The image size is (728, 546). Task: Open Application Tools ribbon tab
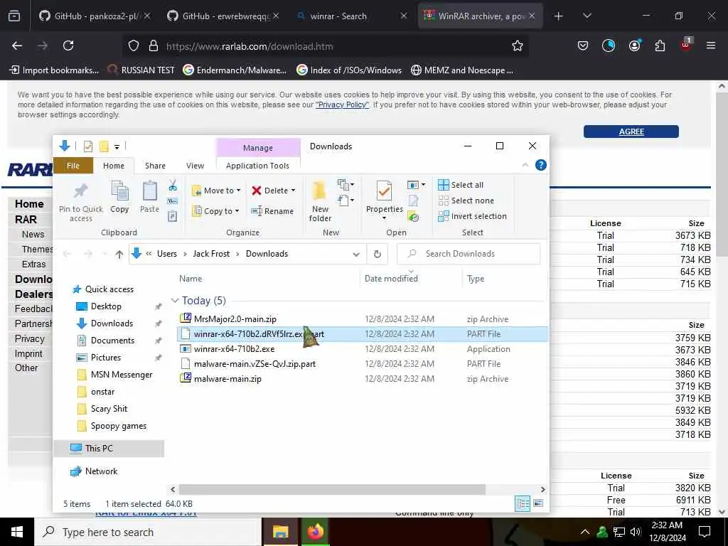(x=257, y=166)
